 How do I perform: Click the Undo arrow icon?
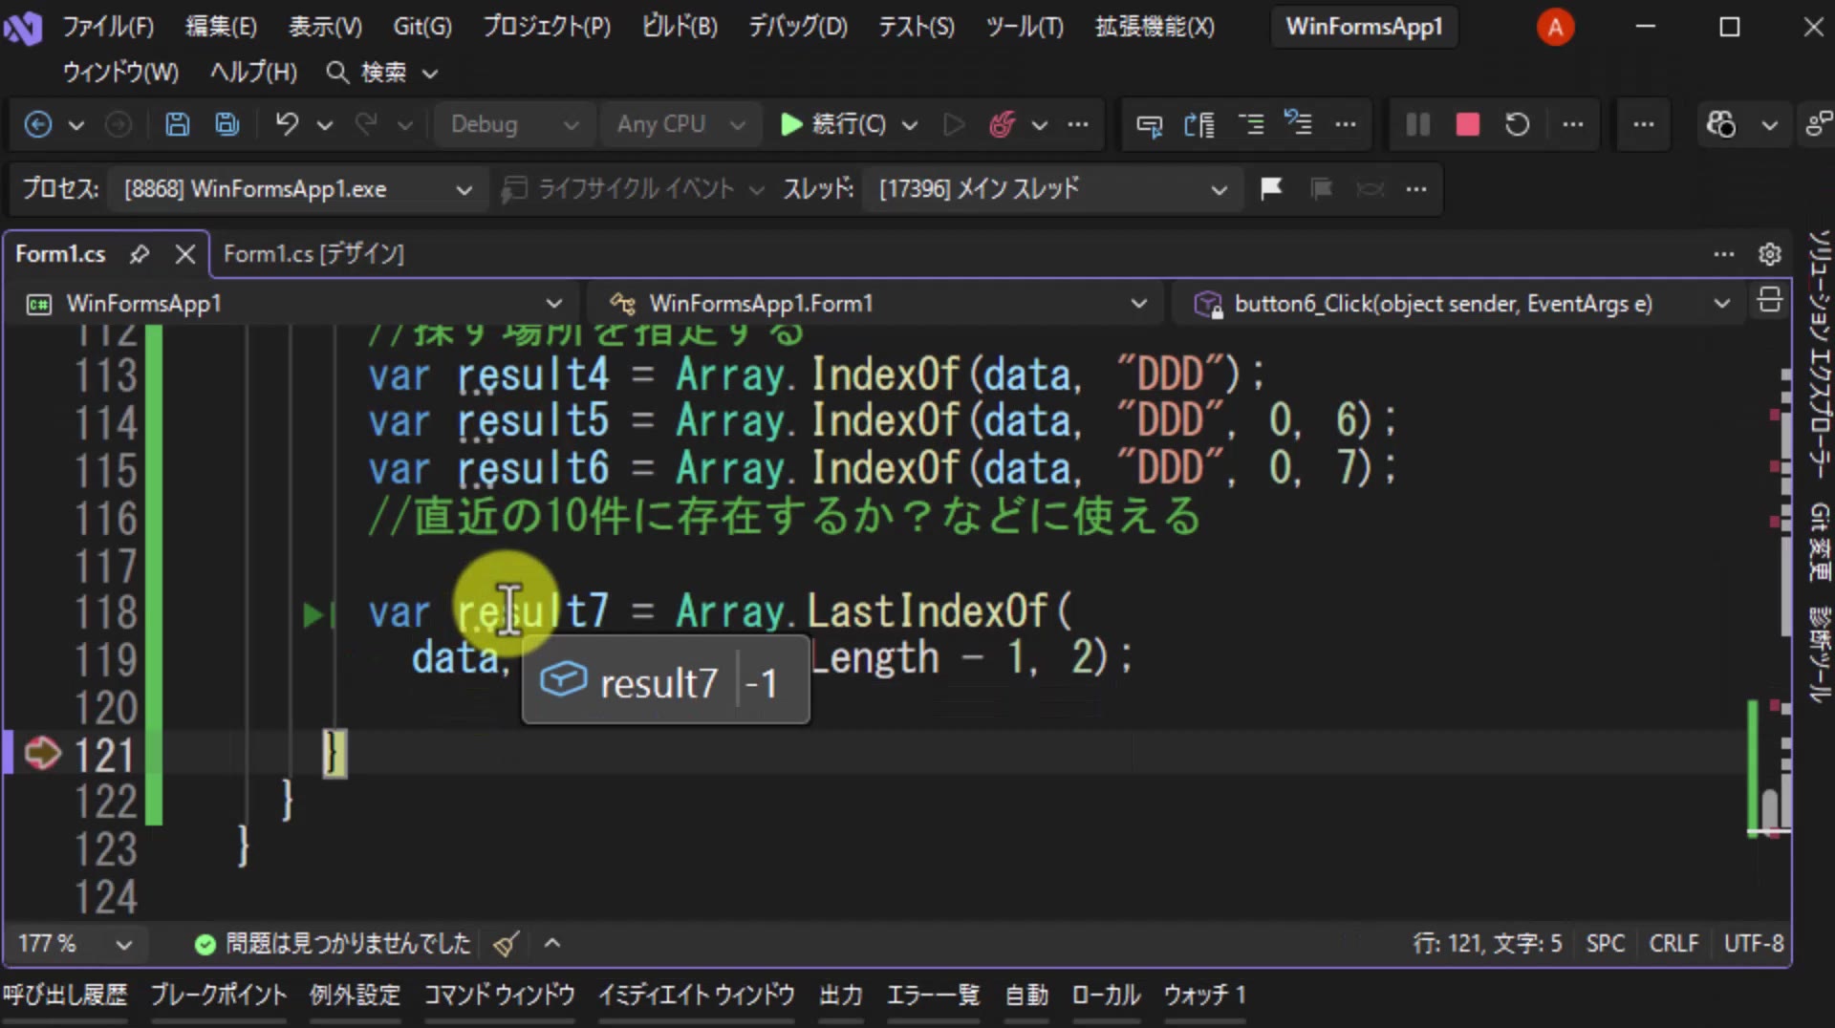click(x=287, y=124)
